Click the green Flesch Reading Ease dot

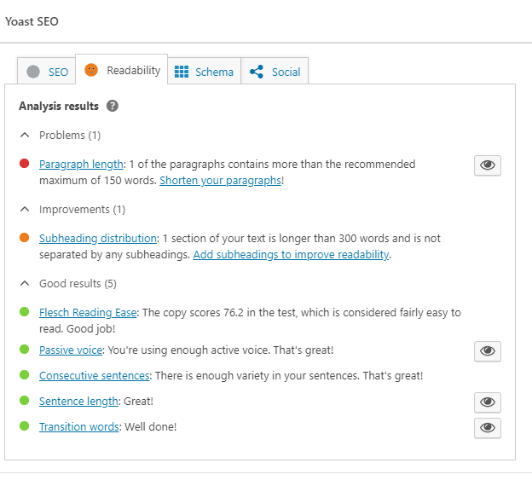tap(24, 311)
